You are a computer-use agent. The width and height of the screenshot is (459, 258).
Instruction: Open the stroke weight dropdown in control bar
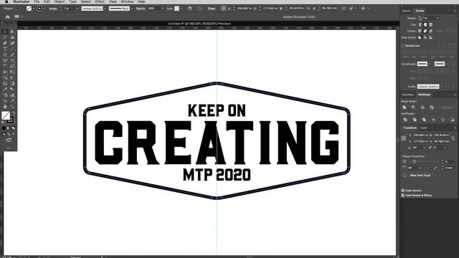click(77, 9)
